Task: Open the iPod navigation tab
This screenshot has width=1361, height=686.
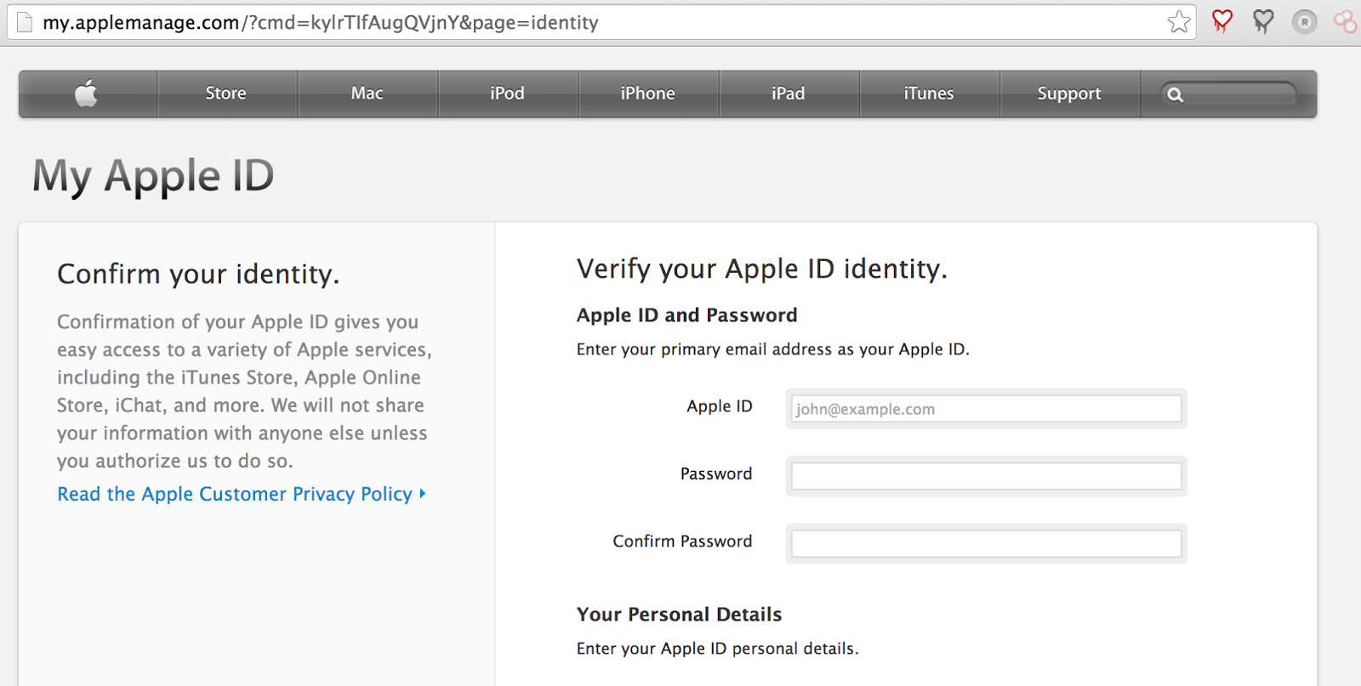Action: 508,94
